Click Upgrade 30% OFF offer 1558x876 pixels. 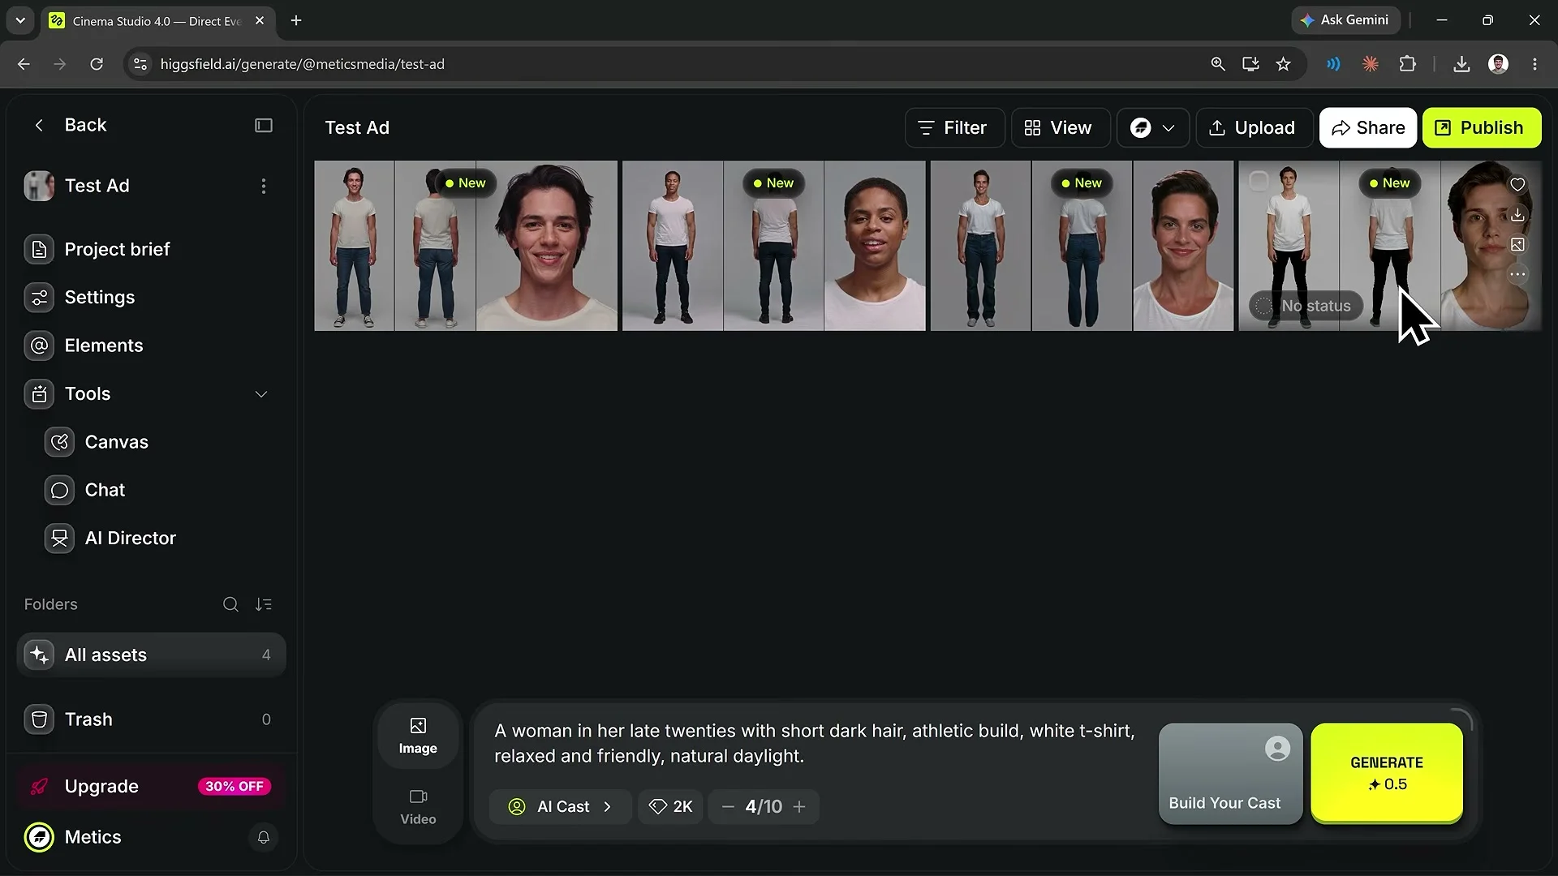tap(151, 787)
